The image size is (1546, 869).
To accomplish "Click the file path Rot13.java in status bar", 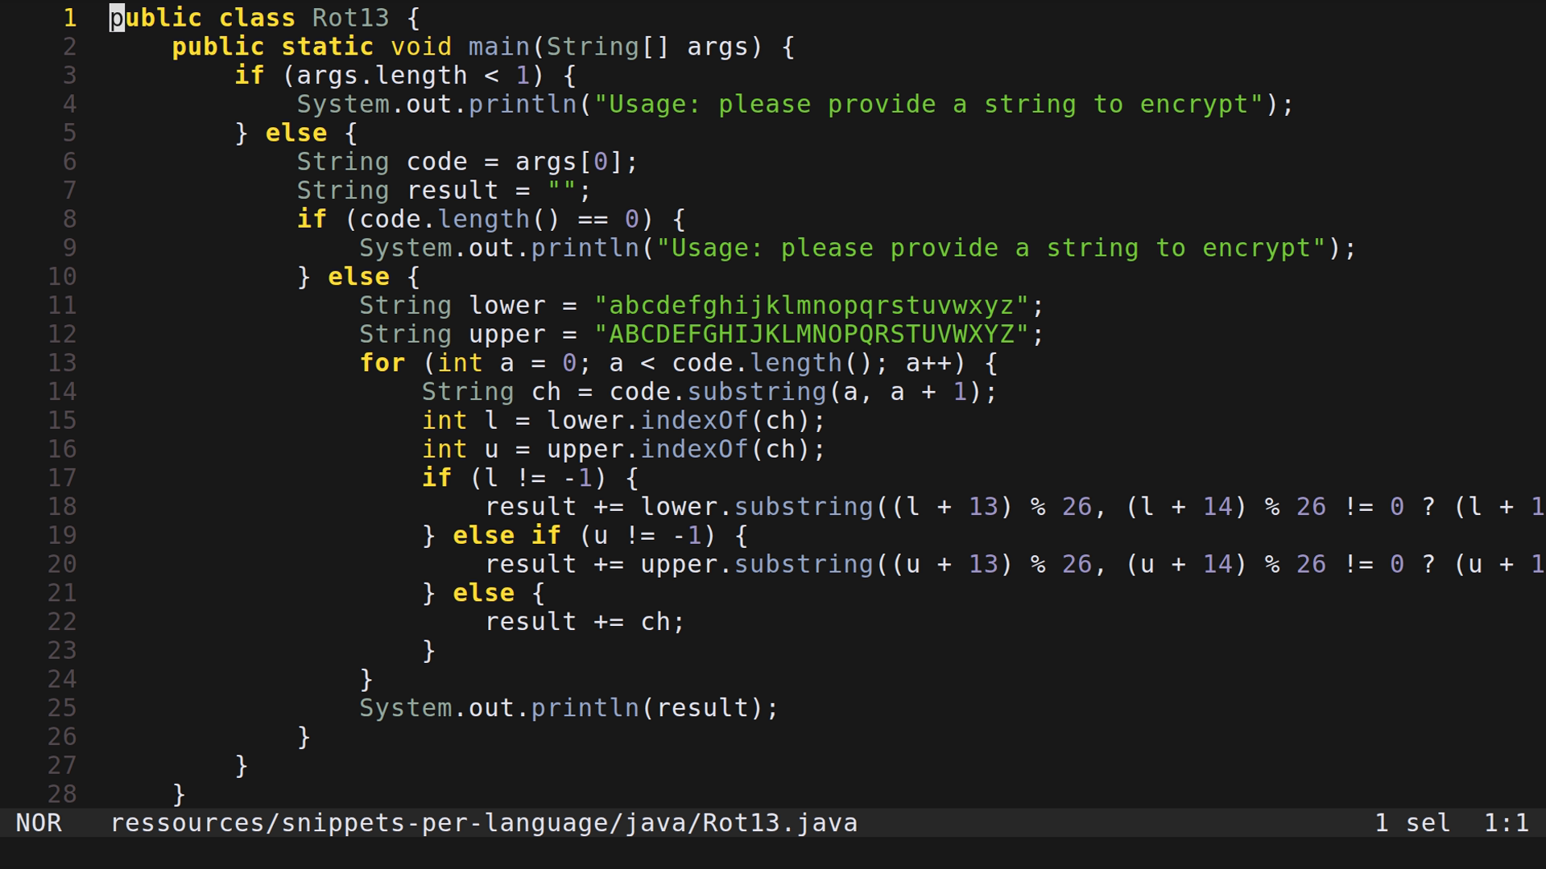I will click(483, 823).
